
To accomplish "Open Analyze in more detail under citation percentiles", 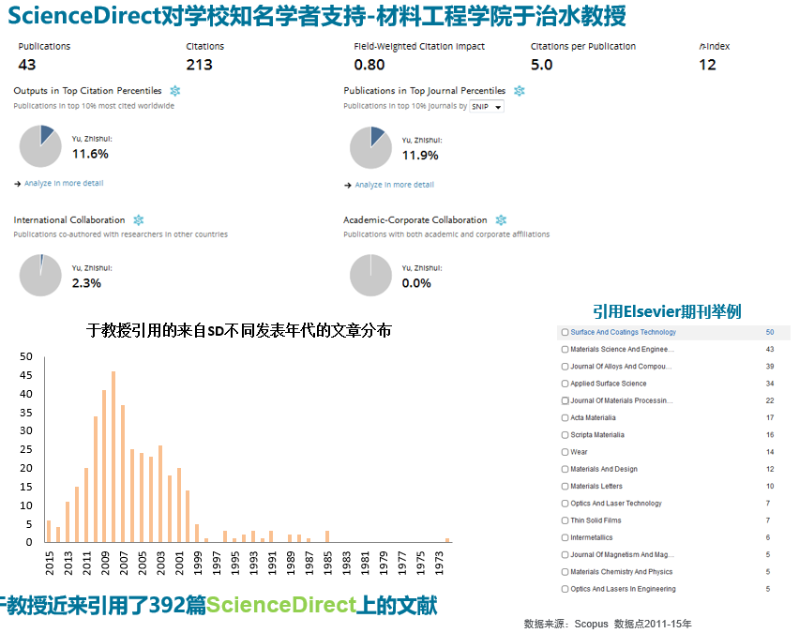I will 64,183.
